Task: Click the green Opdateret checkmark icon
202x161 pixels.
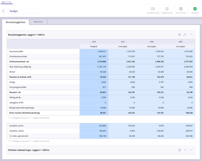Action: click(x=195, y=9)
